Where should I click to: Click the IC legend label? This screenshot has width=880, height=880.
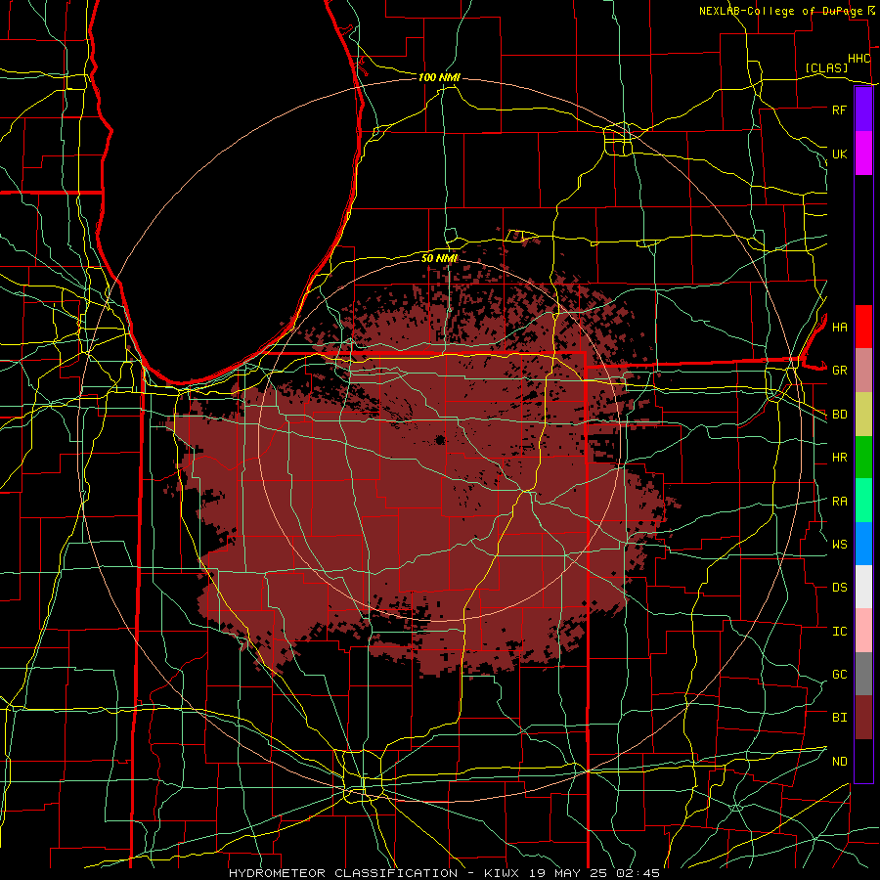point(839,632)
